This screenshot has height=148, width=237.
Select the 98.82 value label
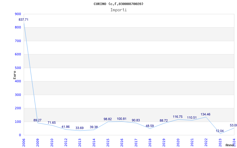point(108,119)
